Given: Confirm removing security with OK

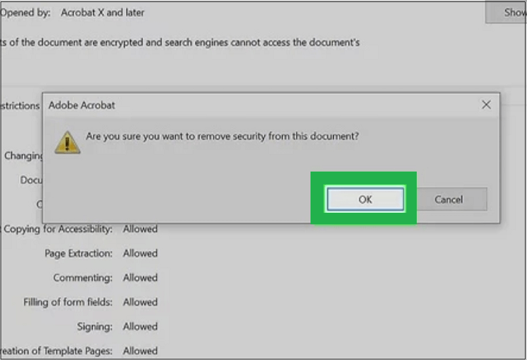Looking at the screenshot, I should click(365, 200).
